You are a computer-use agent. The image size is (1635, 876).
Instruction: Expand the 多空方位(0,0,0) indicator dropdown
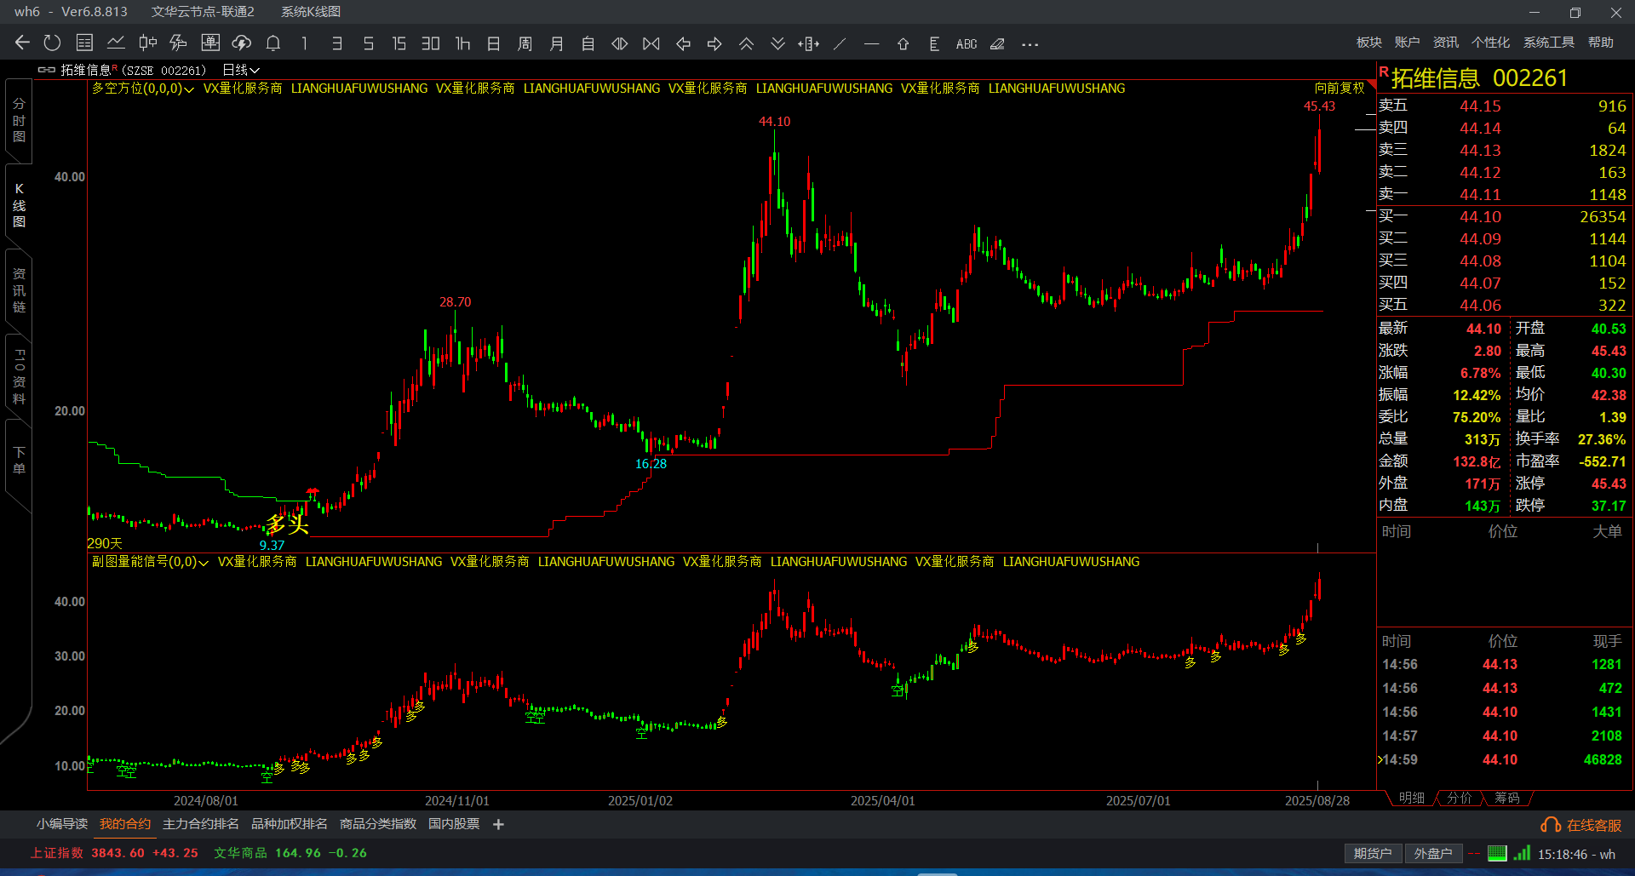click(x=143, y=89)
